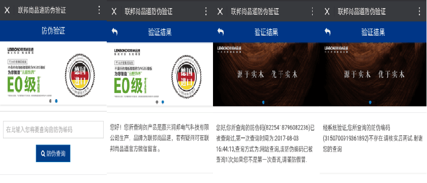Click the 在此输入您将要查询的防伪编码 input field
Viewport: 427px width, 183px height.
coord(53,129)
